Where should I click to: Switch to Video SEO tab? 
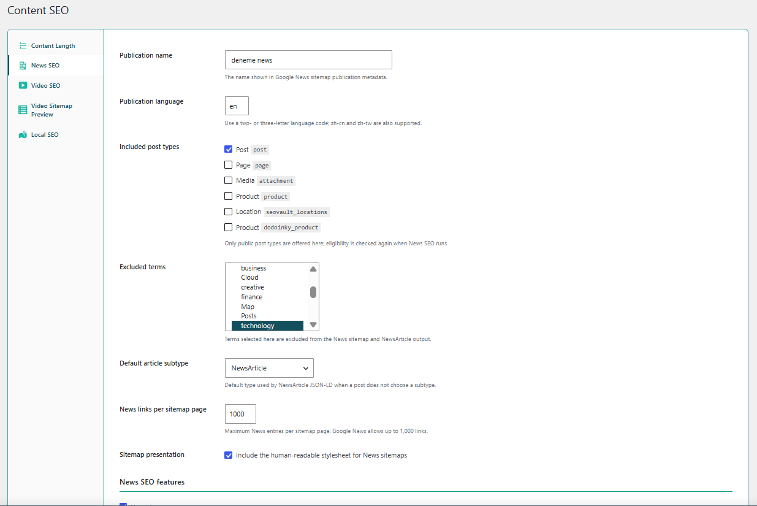56,85
